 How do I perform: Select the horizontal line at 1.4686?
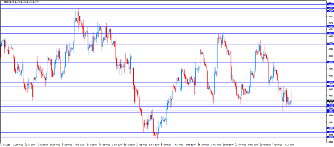[163, 4]
